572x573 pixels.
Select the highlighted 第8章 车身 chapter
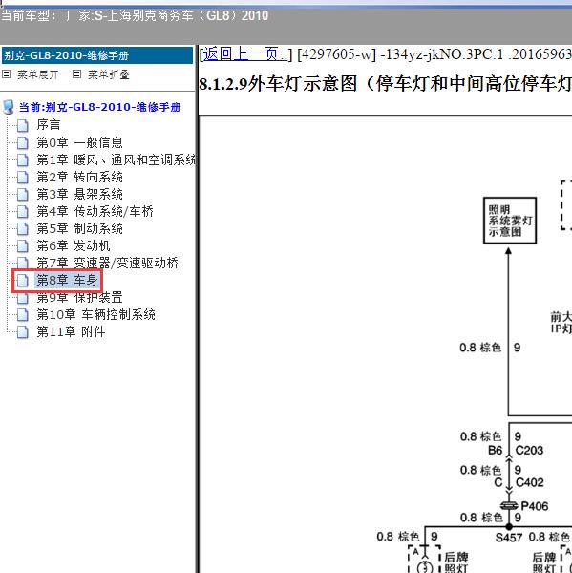67,280
